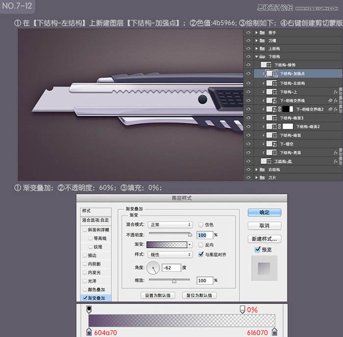
Task: Hide the 下结构-加强点 layer
Action: point(248,74)
